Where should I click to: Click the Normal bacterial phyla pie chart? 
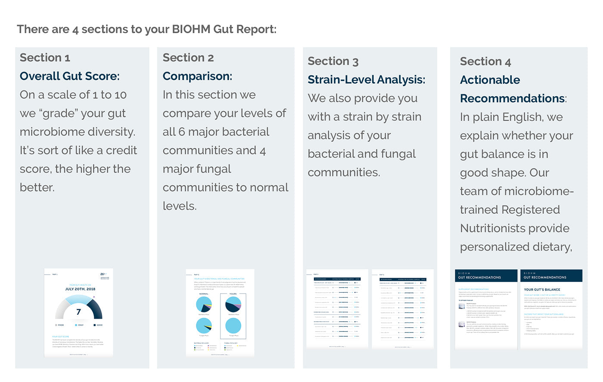[204, 305]
